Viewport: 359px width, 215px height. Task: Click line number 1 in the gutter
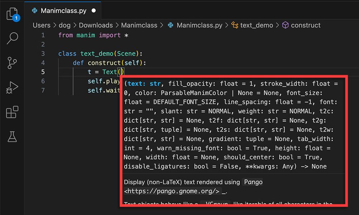click(x=43, y=35)
